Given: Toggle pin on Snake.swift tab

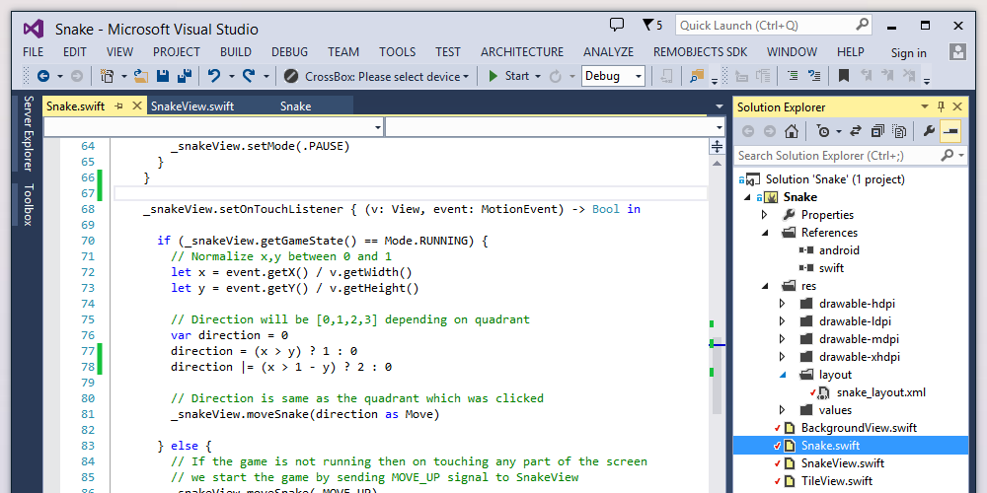Looking at the screenshot, I should coord(119,106).
